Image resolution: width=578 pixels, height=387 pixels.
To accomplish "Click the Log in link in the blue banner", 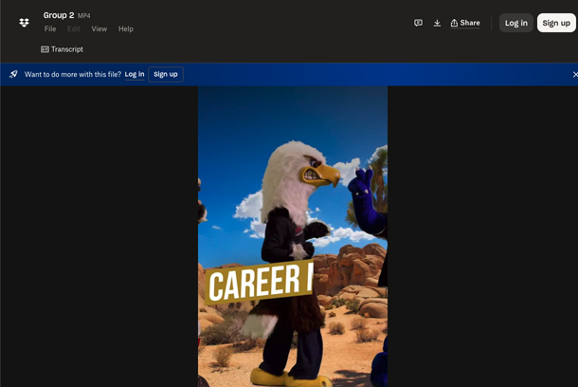I will click(x=135, y=75).
